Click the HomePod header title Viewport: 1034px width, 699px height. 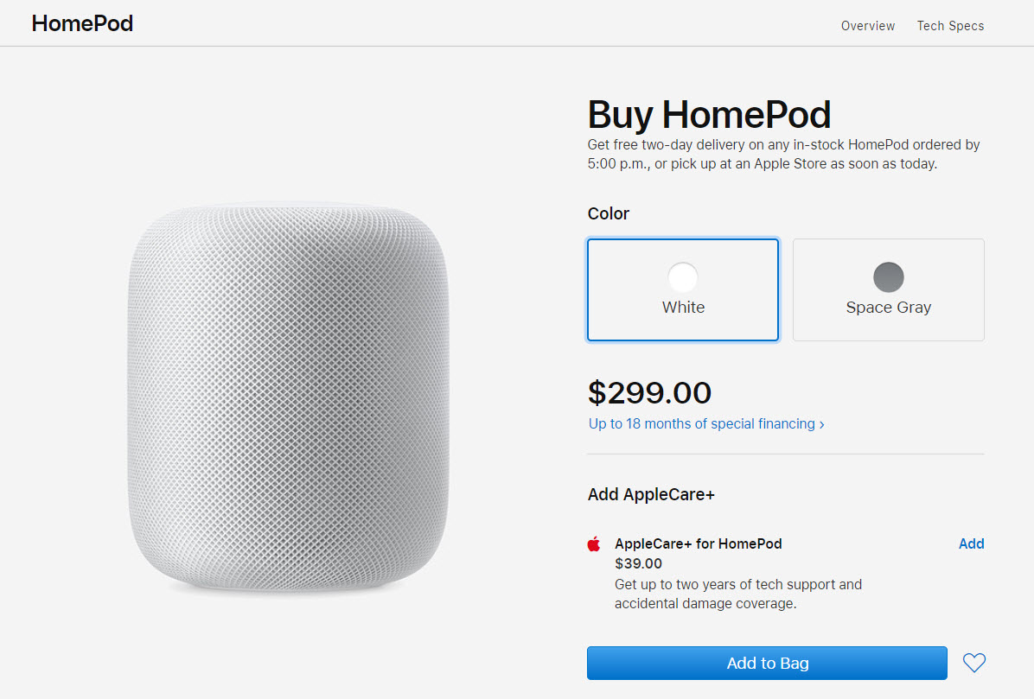[82, 23]
